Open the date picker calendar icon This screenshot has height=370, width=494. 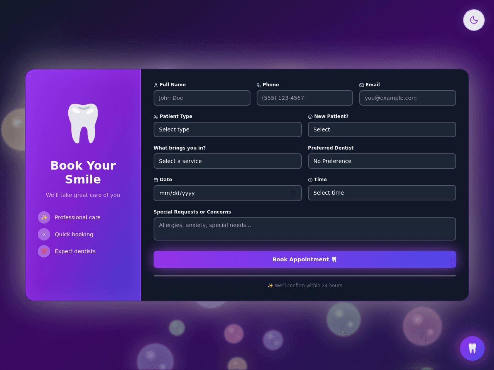[x=293, y=193]
